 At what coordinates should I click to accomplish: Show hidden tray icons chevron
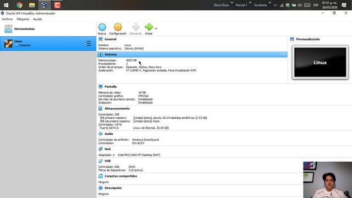click(275, 5)
